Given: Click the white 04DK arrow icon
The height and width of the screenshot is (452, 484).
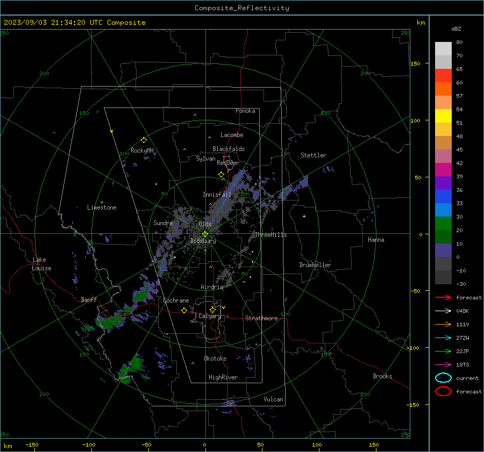Looking at the screenshot, I should (443, 311).
